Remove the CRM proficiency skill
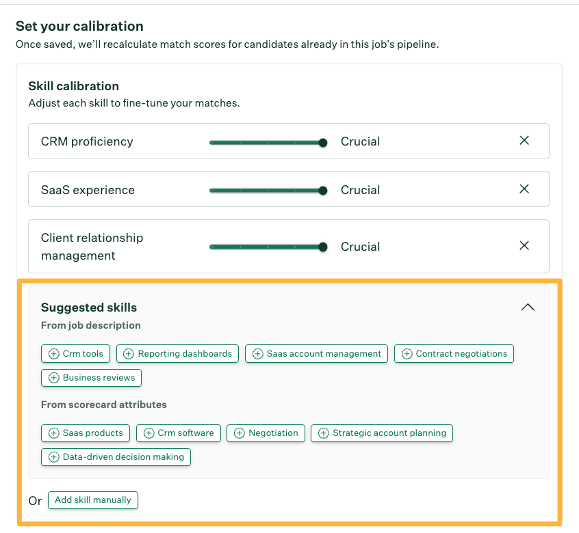The height and width of the screenshot is (533, 579). click(x=524, y=140)
